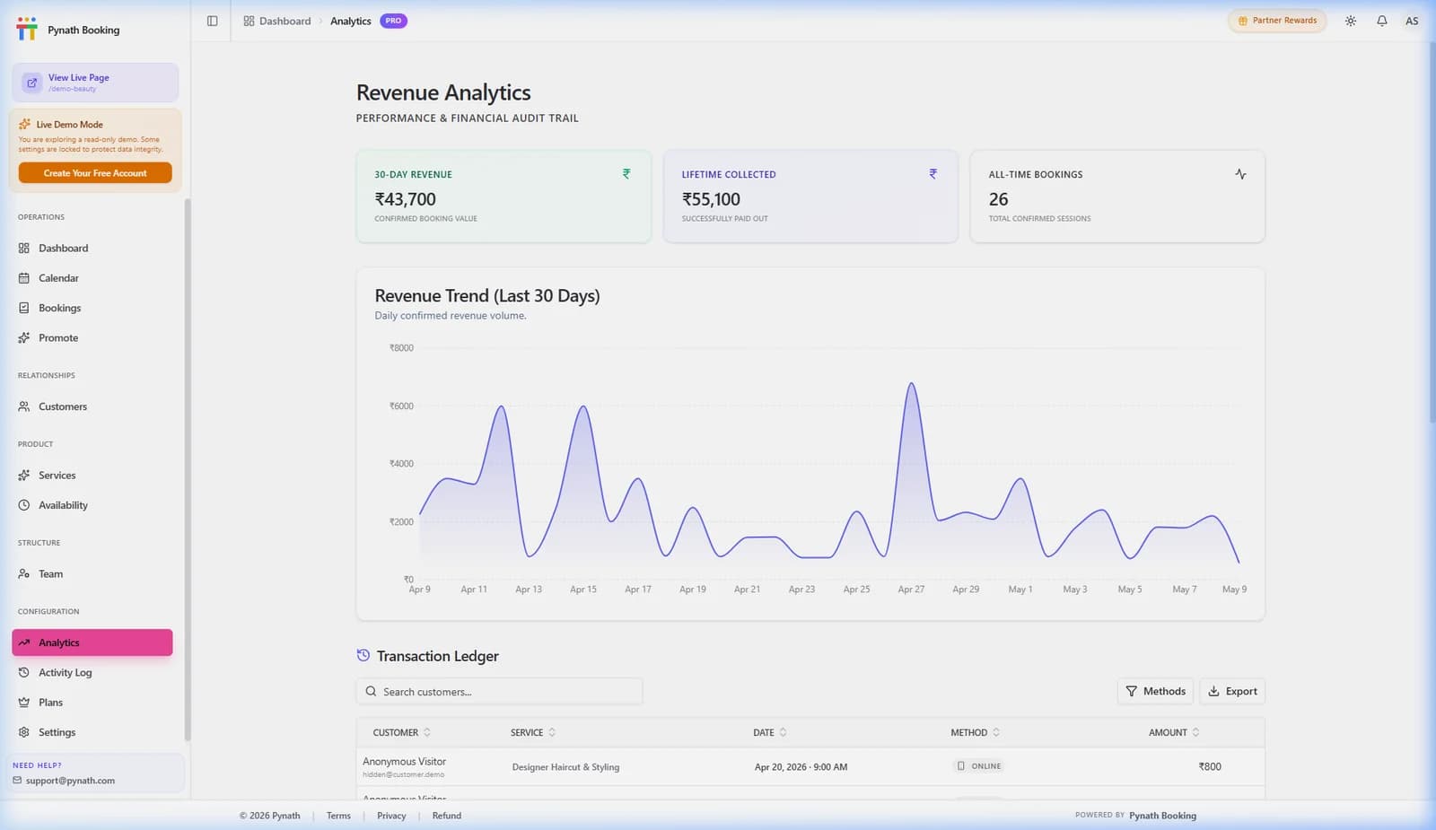The height and width of the screenshot is (830, 1436).
Task: Open Availability settings in sidebar
Action: [x=92, y=505]
